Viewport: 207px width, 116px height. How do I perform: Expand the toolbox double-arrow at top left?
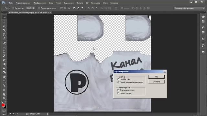coord(2,12)
